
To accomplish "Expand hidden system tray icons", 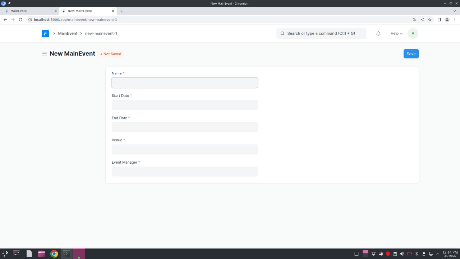I will tap(438, 254).
